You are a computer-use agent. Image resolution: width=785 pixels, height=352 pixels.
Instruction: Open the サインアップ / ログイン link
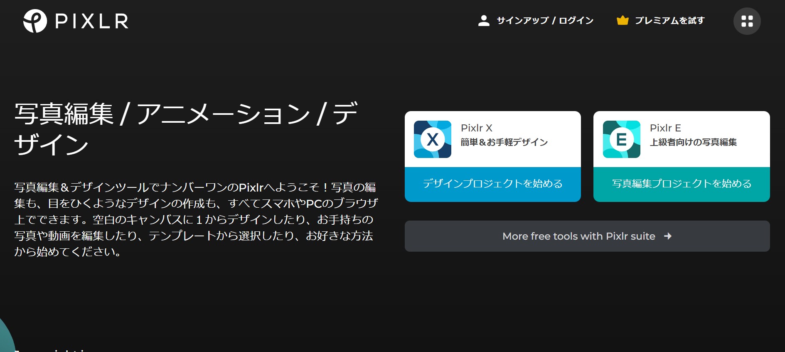click(x=545, y=21)
